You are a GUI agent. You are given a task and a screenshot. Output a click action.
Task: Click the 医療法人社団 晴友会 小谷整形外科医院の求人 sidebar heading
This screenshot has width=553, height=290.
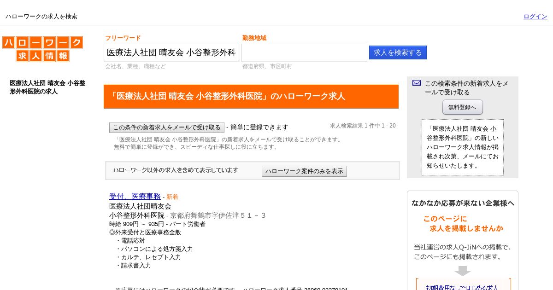47,87
